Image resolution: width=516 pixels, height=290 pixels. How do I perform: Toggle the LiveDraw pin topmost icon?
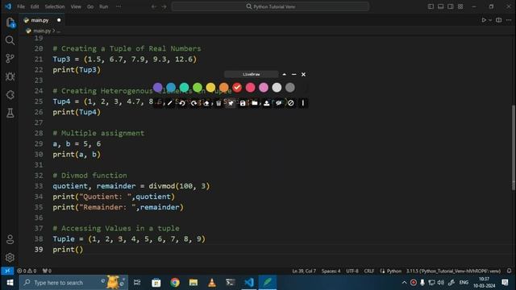[231, 103]
